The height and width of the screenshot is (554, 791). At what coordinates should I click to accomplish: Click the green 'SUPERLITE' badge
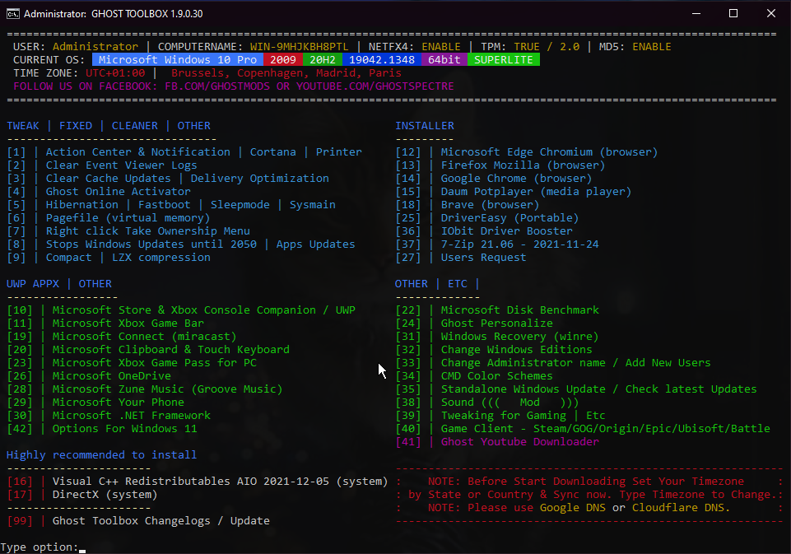(504, 59)
